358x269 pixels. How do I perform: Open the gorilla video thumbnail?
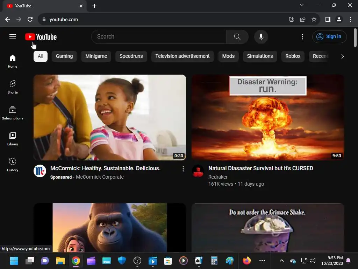109,228
